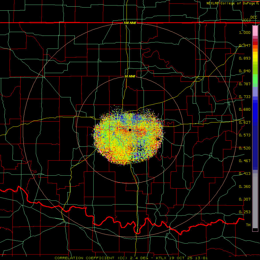Click the 19 OCT 25 date text
260x260 pixels.
181,258
